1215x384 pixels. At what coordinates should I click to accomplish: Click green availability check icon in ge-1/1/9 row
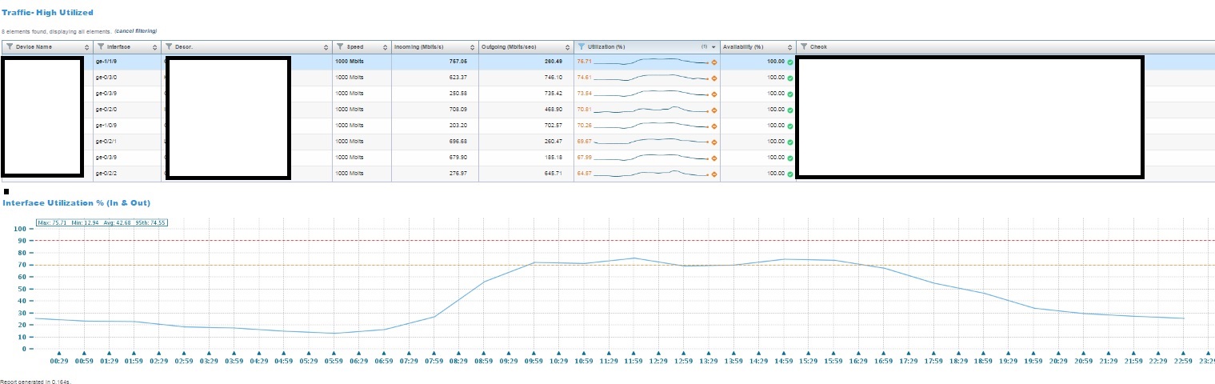(790, 62)
